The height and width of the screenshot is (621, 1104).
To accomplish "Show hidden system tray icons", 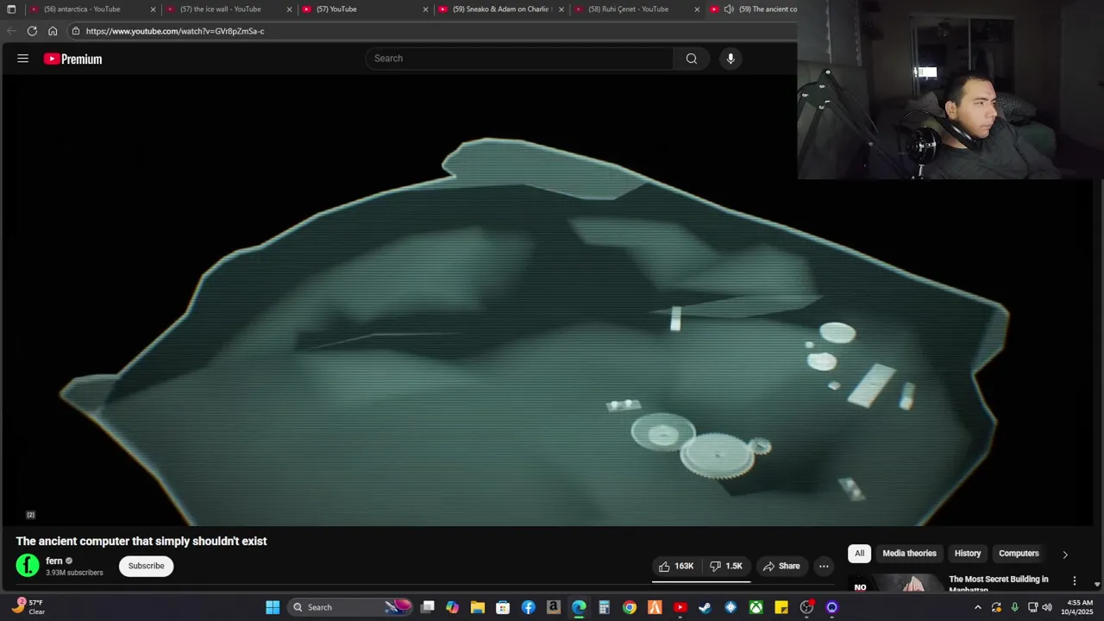I will 977,607.
